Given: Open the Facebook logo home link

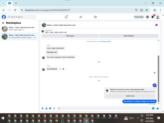Looking at the screenshot, I should click(4, 17).
